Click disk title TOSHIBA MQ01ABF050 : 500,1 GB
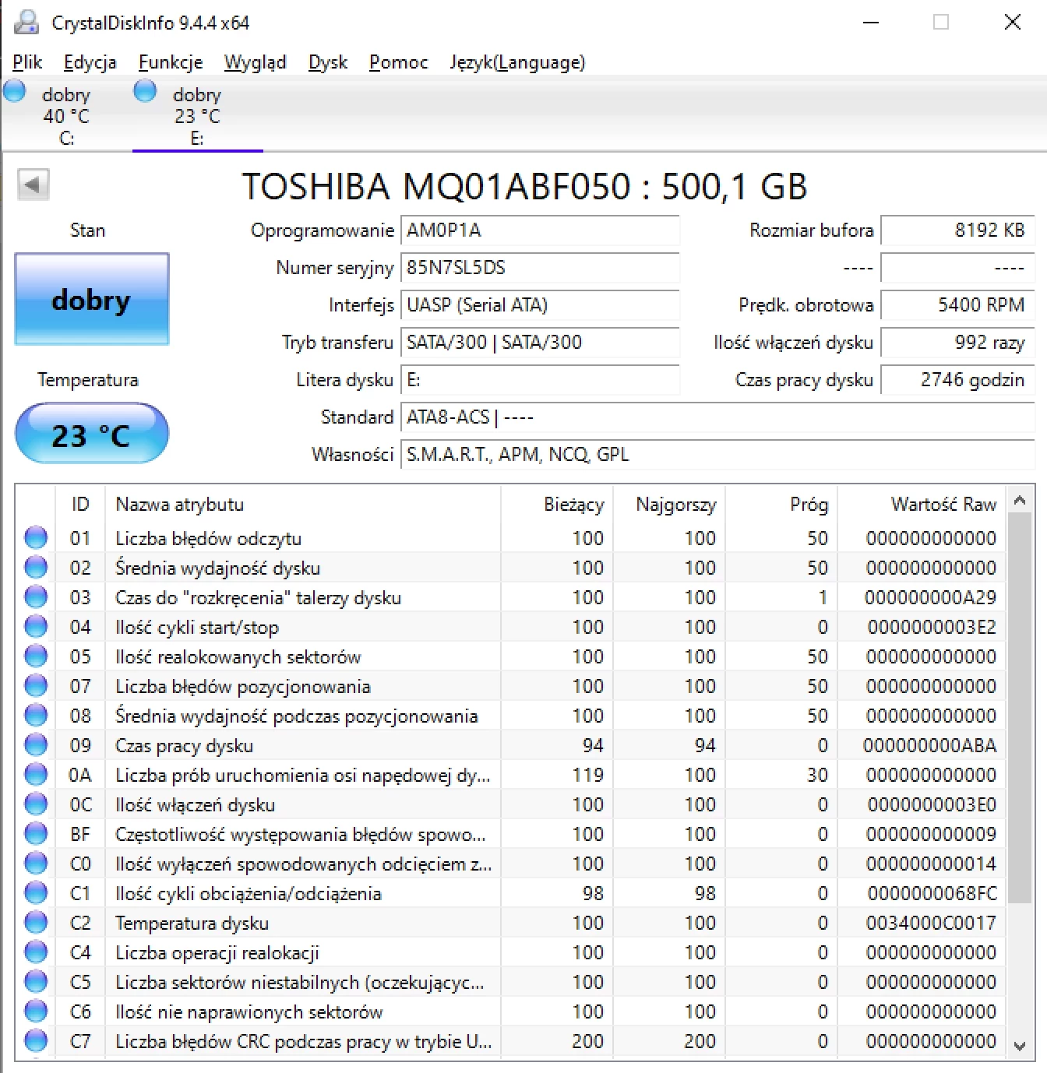The width and height of the screenshot is (1047, 1073). pos(524,186)
